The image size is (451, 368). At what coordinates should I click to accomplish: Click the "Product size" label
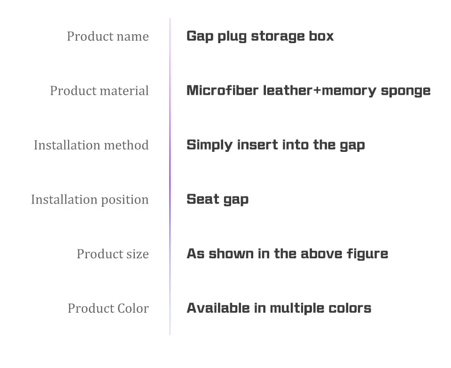(113, 254)
